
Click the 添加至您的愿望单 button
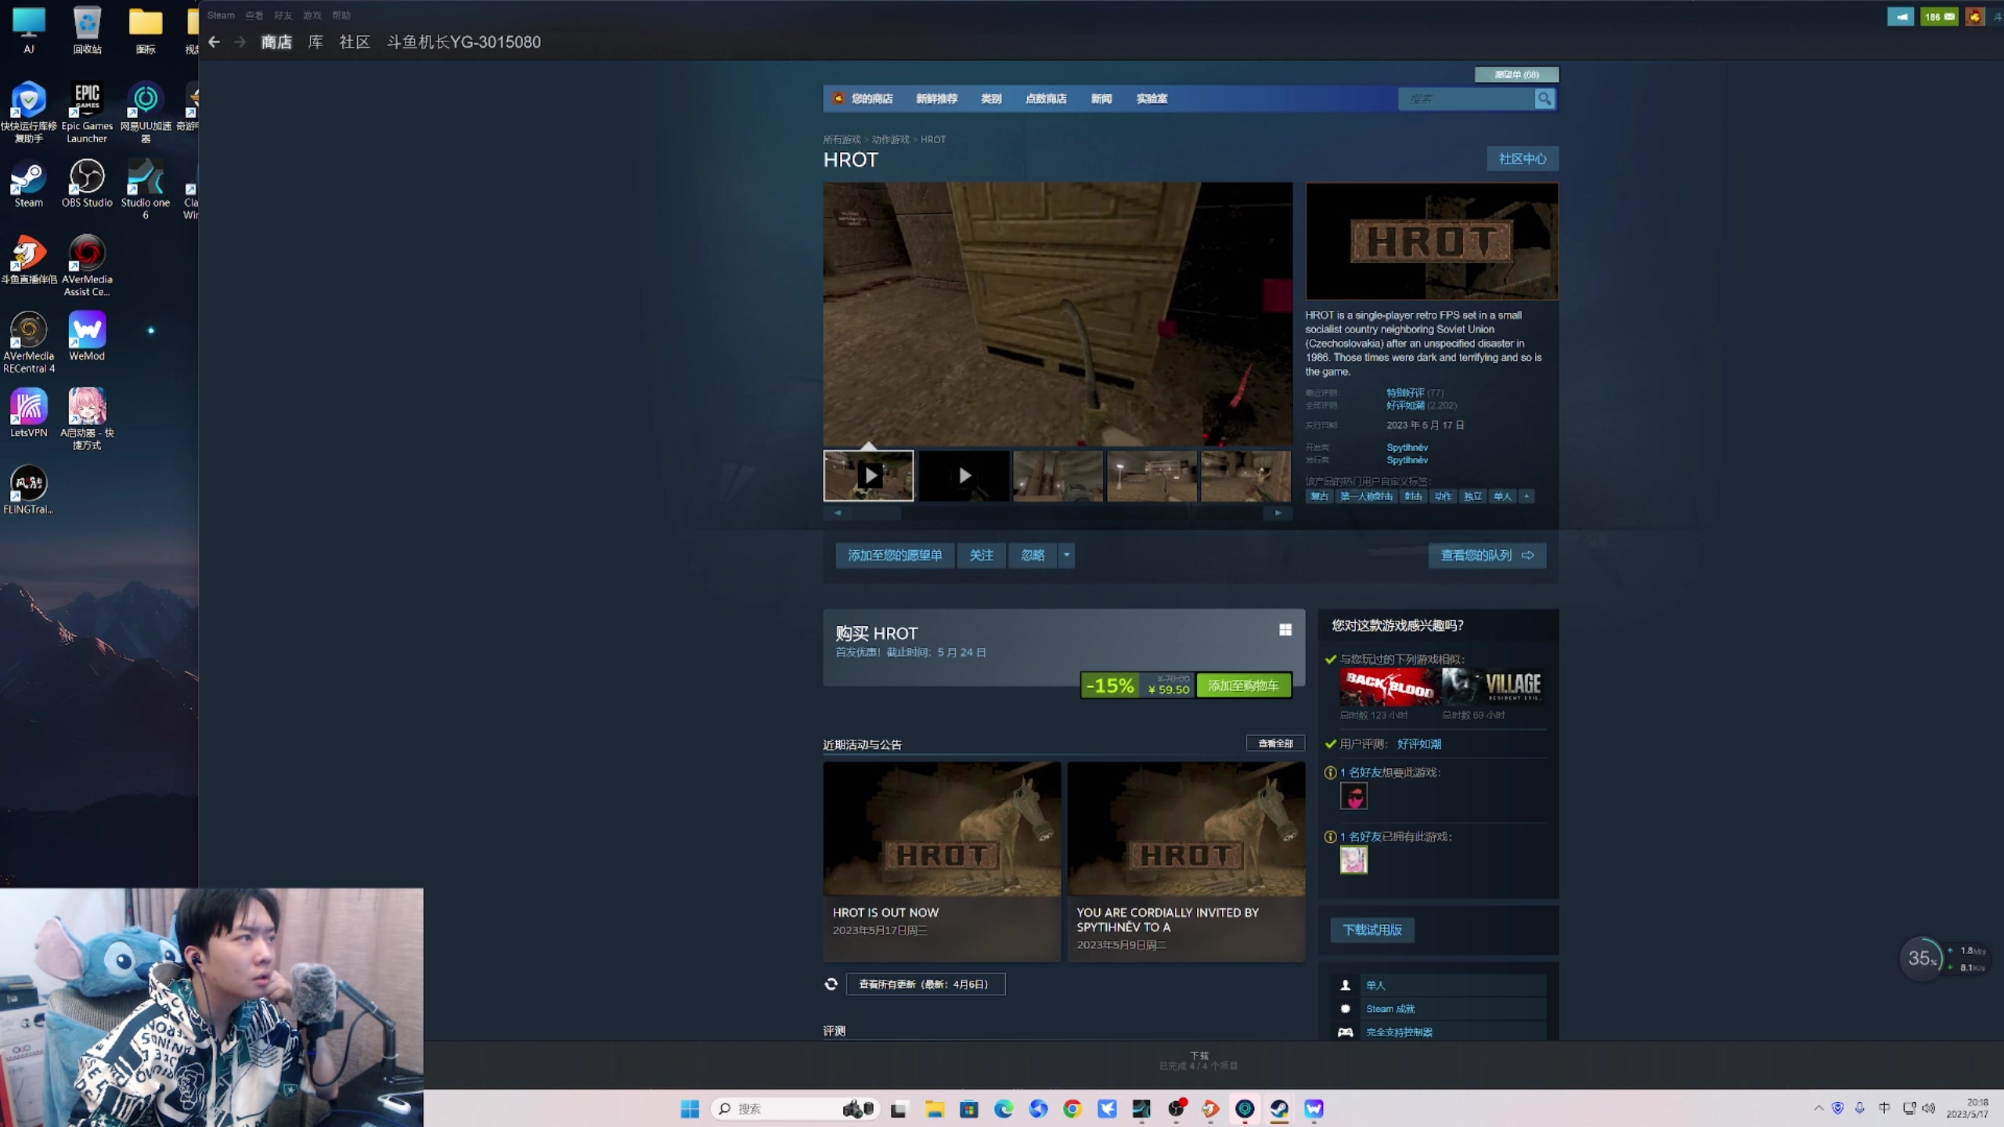(x=895, y=555)
